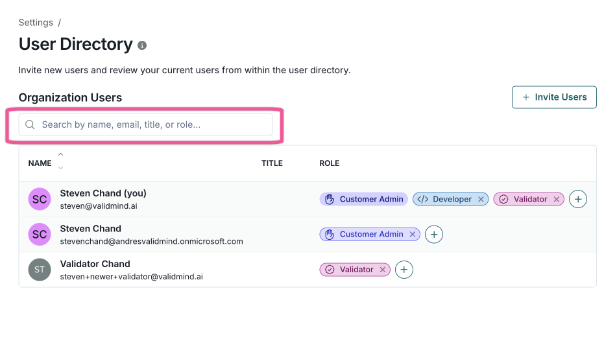
Task: Click the Customer Admin badge of first user
Action: [x=364, y=200]
